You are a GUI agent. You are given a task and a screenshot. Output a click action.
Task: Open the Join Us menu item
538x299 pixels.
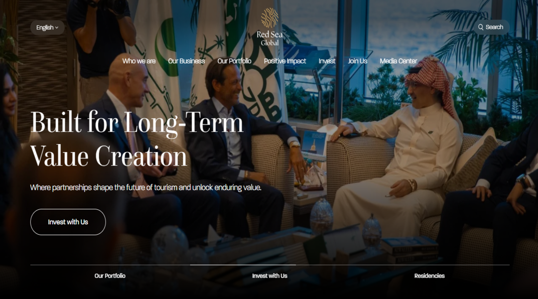coord(358,61)
